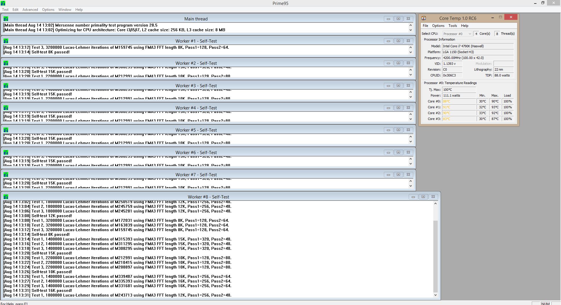Click the VID value 1.1393 v

coord(452,64)
